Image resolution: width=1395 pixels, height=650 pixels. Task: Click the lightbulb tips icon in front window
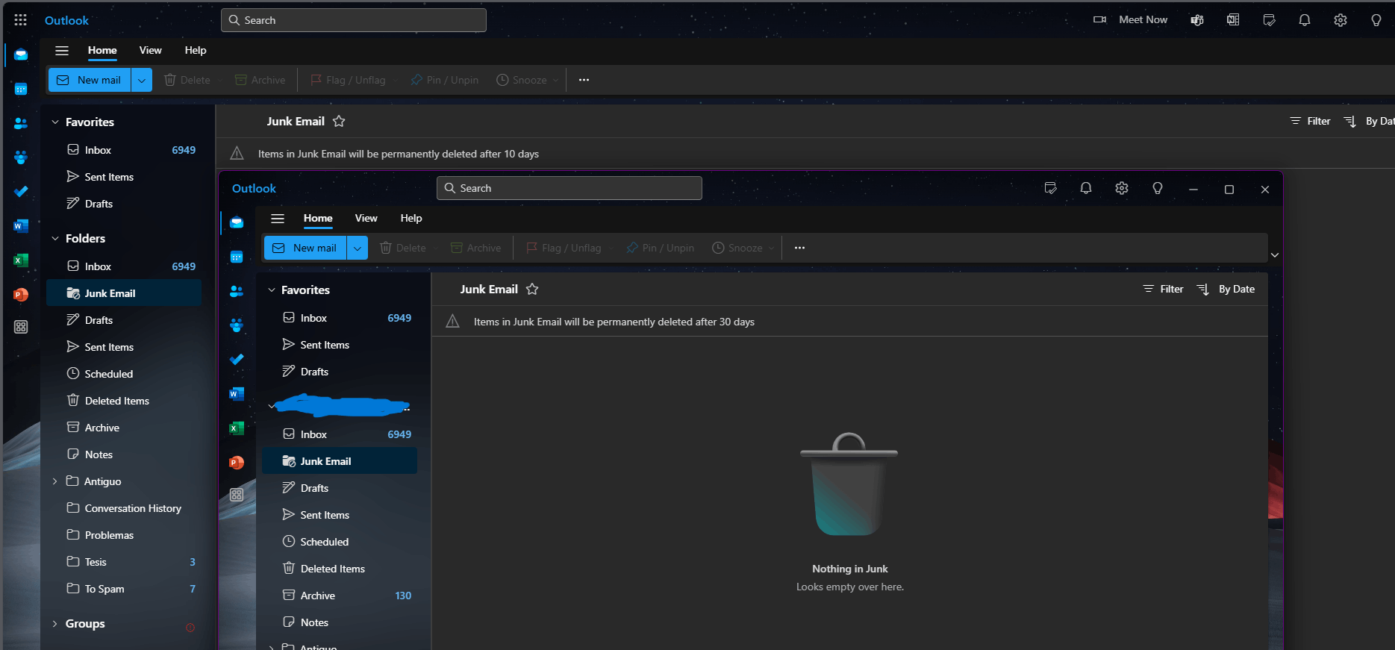(1158, 188)
